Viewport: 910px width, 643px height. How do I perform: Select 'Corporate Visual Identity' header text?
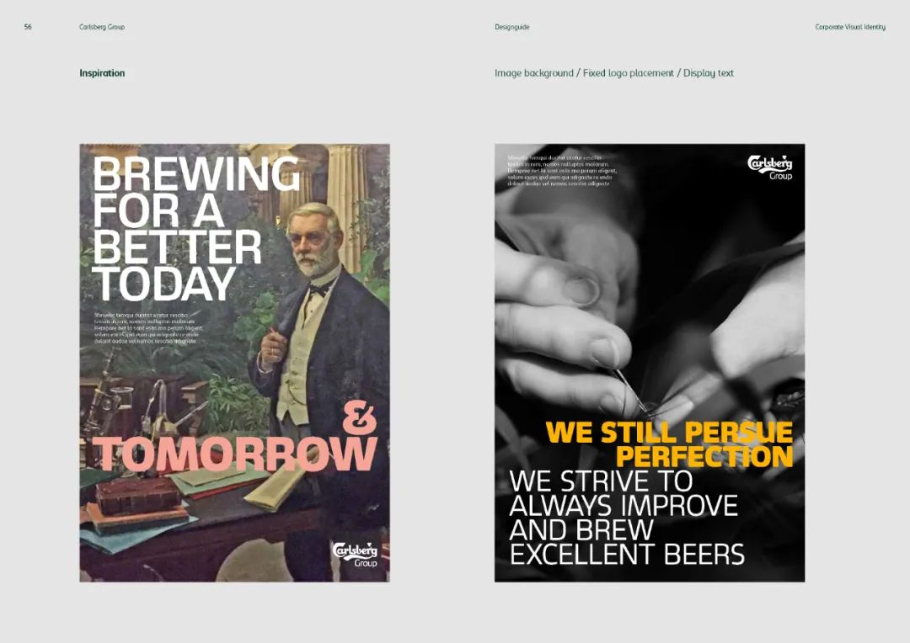point(850,27)
